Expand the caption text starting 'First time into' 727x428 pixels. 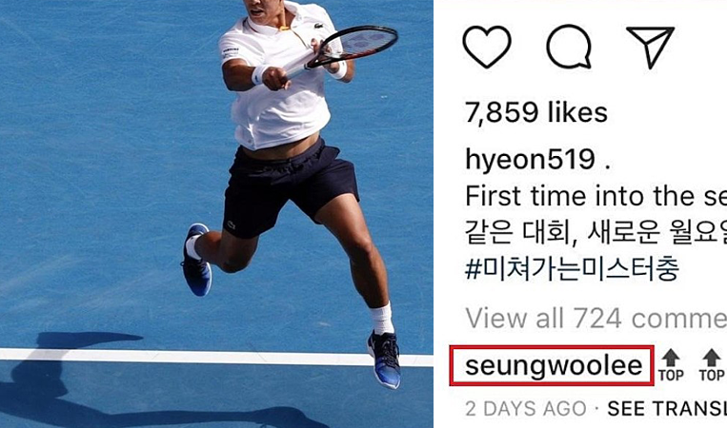coord(596,196)
